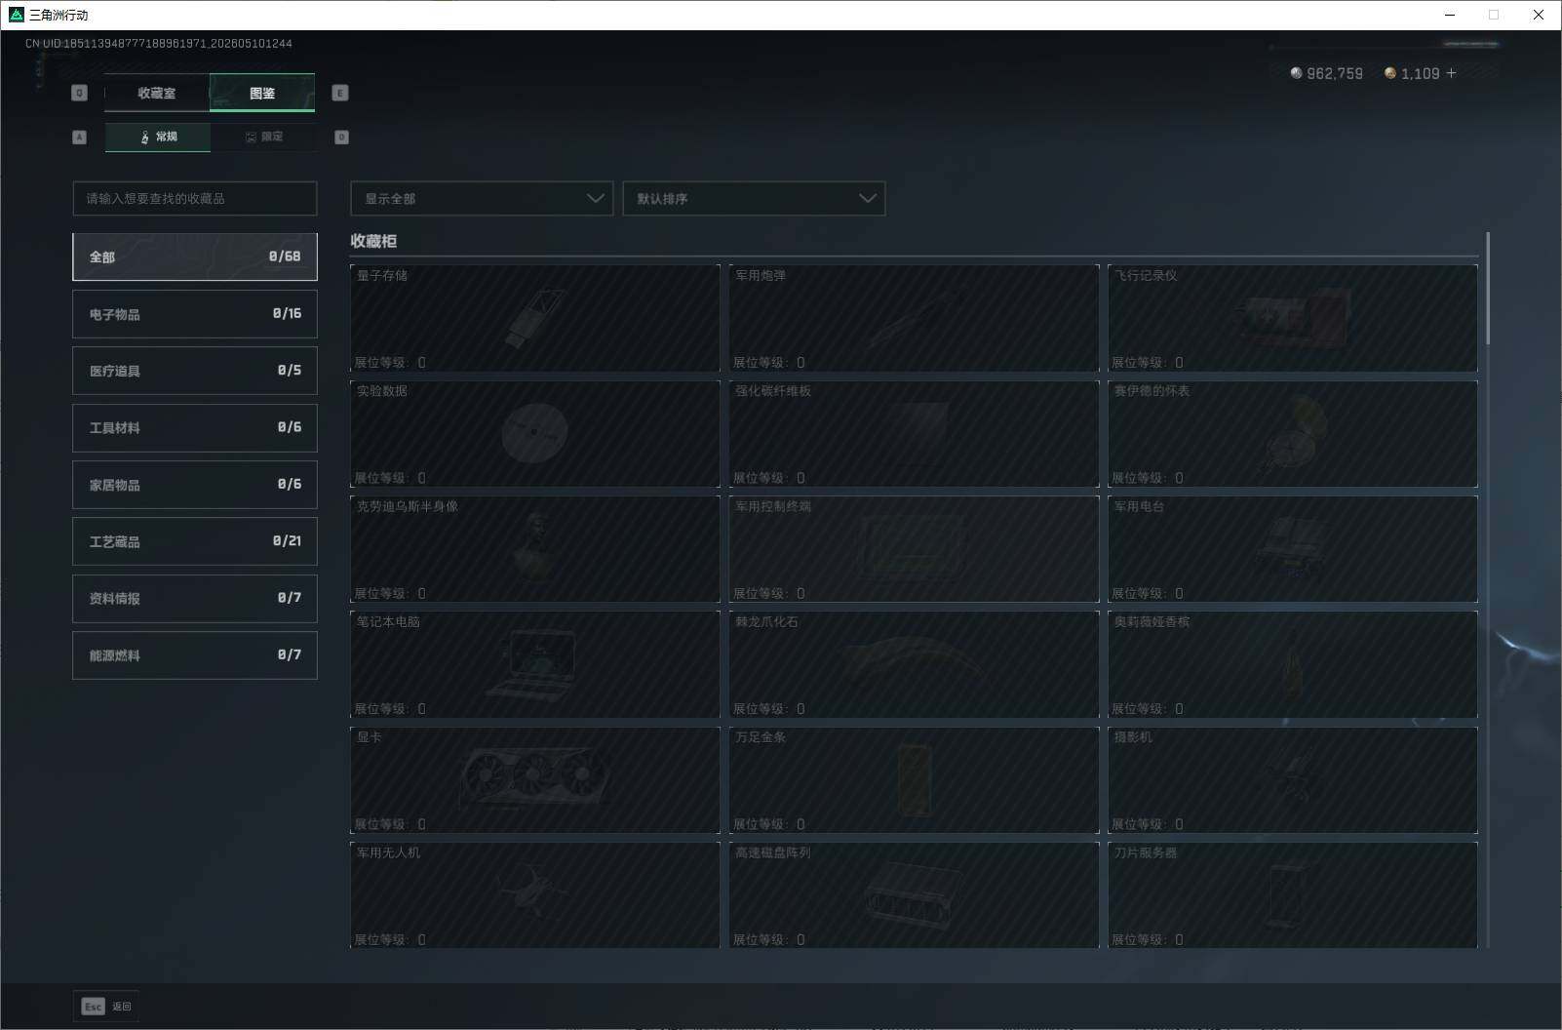Open the 飞行记录仪 collectible card
This screenshot has height=1030, width=1562.
[x=1293, y=318]
